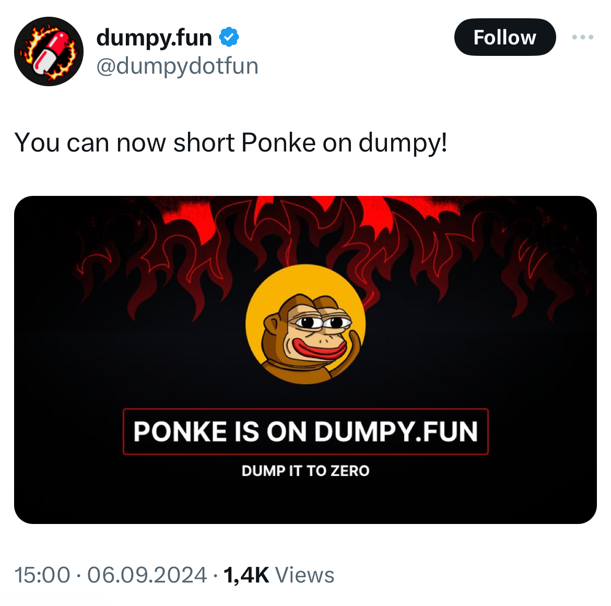The height and width of the screenshot is (606, 611).
Task: Open the three-dot more options menu
Action: pyautogui.click(x=582, y=37)
